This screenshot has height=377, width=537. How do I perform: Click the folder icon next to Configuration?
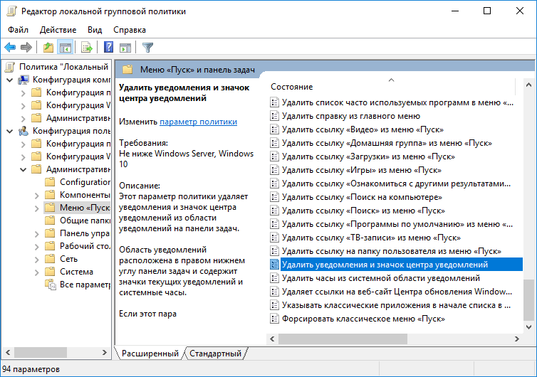pyautogui.click(x=50, y=182)
